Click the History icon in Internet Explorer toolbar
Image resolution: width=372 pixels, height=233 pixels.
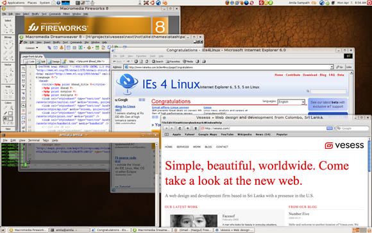(197, 62)
